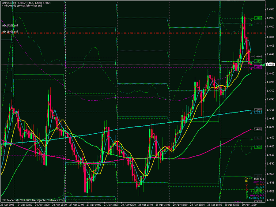The width and height of the screenshot is (276, 207).
Task: Click the 27 Apr 18:00 time axis label
Action: click(x=111, y=205)
